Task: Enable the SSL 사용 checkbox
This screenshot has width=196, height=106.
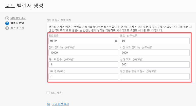Action: click(x=48, y=93)
